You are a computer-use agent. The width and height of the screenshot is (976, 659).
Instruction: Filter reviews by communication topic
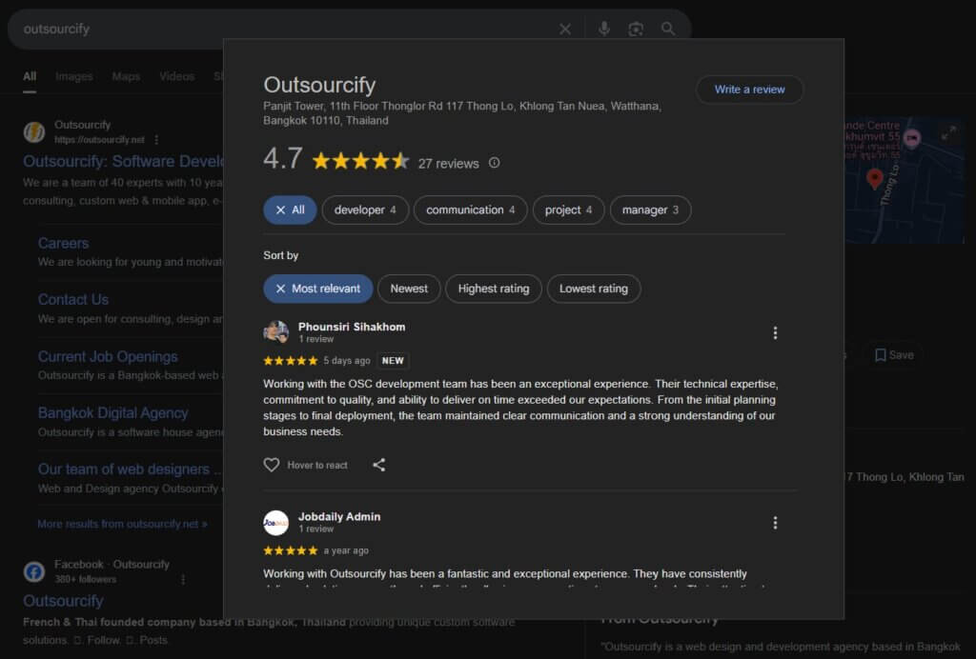(x=470, y=210)
